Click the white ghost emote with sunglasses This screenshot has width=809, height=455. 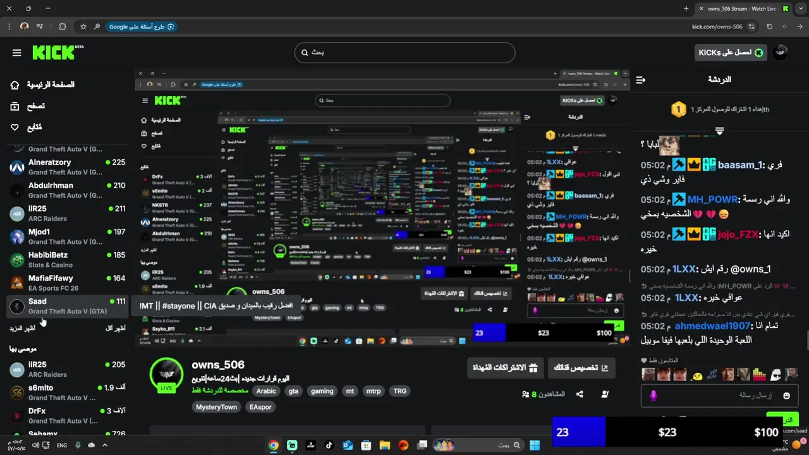[x=775, y=375]
